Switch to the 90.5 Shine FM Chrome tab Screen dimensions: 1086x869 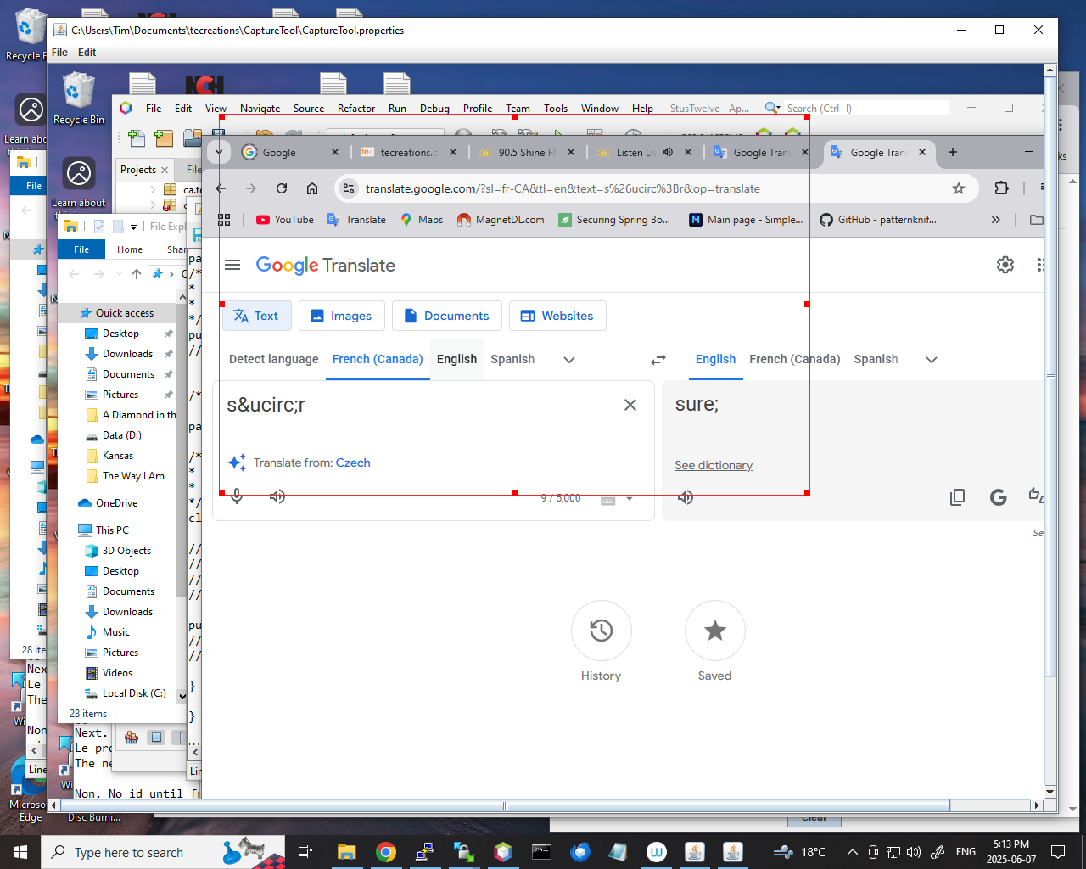click(527, 152)
